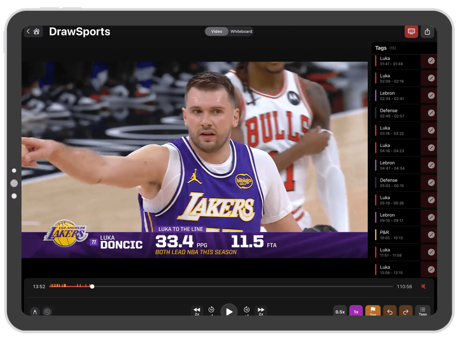
Task: Tap the red display output icon
Action: pos(411,31)
